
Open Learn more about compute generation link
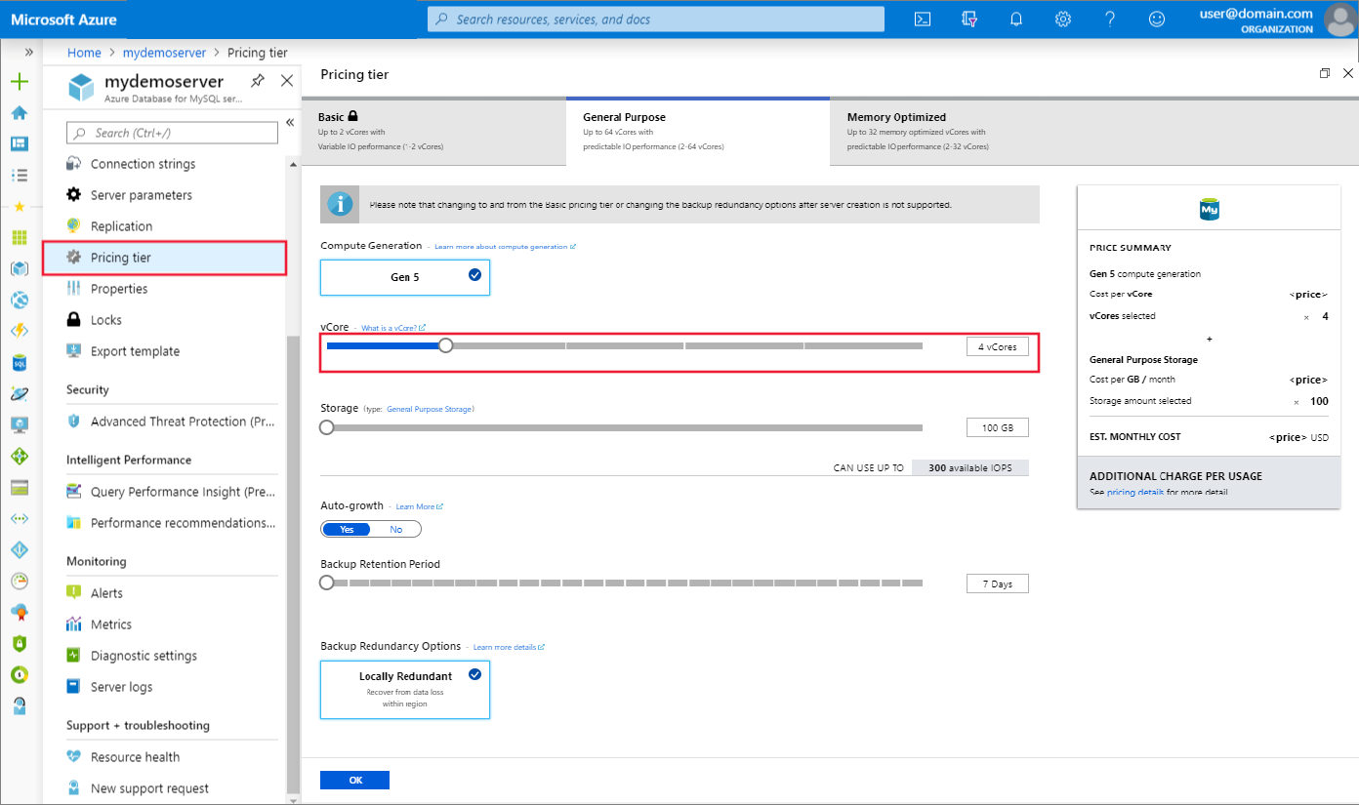pos(505,247)
